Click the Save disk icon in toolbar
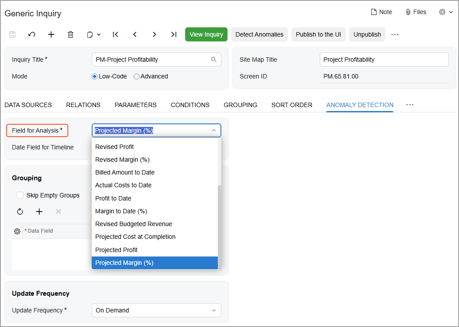The image size is (459, 327). click(12, 34)
